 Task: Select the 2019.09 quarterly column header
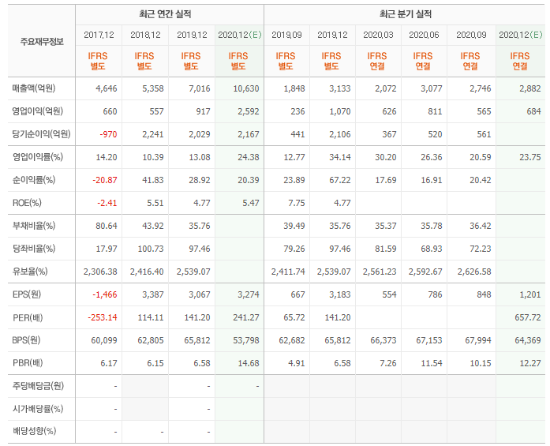(286, 35)
